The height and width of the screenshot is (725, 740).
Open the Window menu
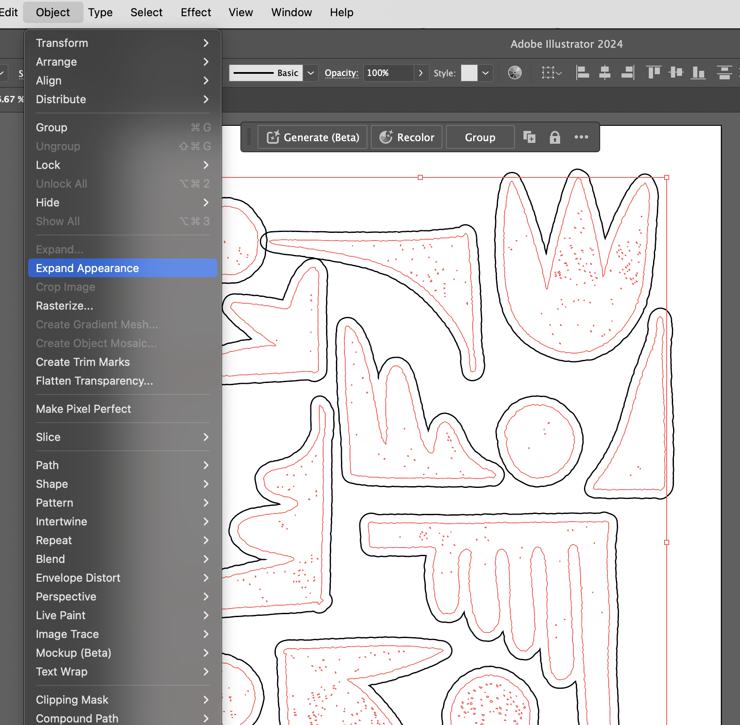[x=292, y=12]
